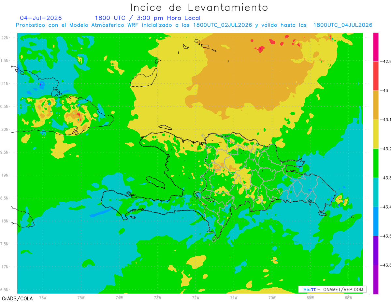Select the purple legend swatch below -43.6

376,280
